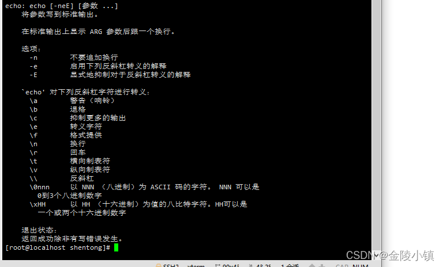Click the CAP indicator in status bar
Viewport: 443px width, 267px height.
(342, 265)
